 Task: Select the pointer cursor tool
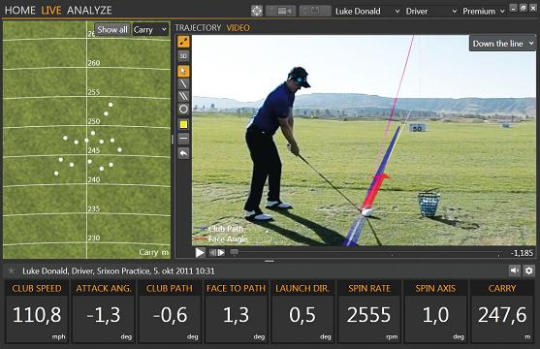coord(183,71)
